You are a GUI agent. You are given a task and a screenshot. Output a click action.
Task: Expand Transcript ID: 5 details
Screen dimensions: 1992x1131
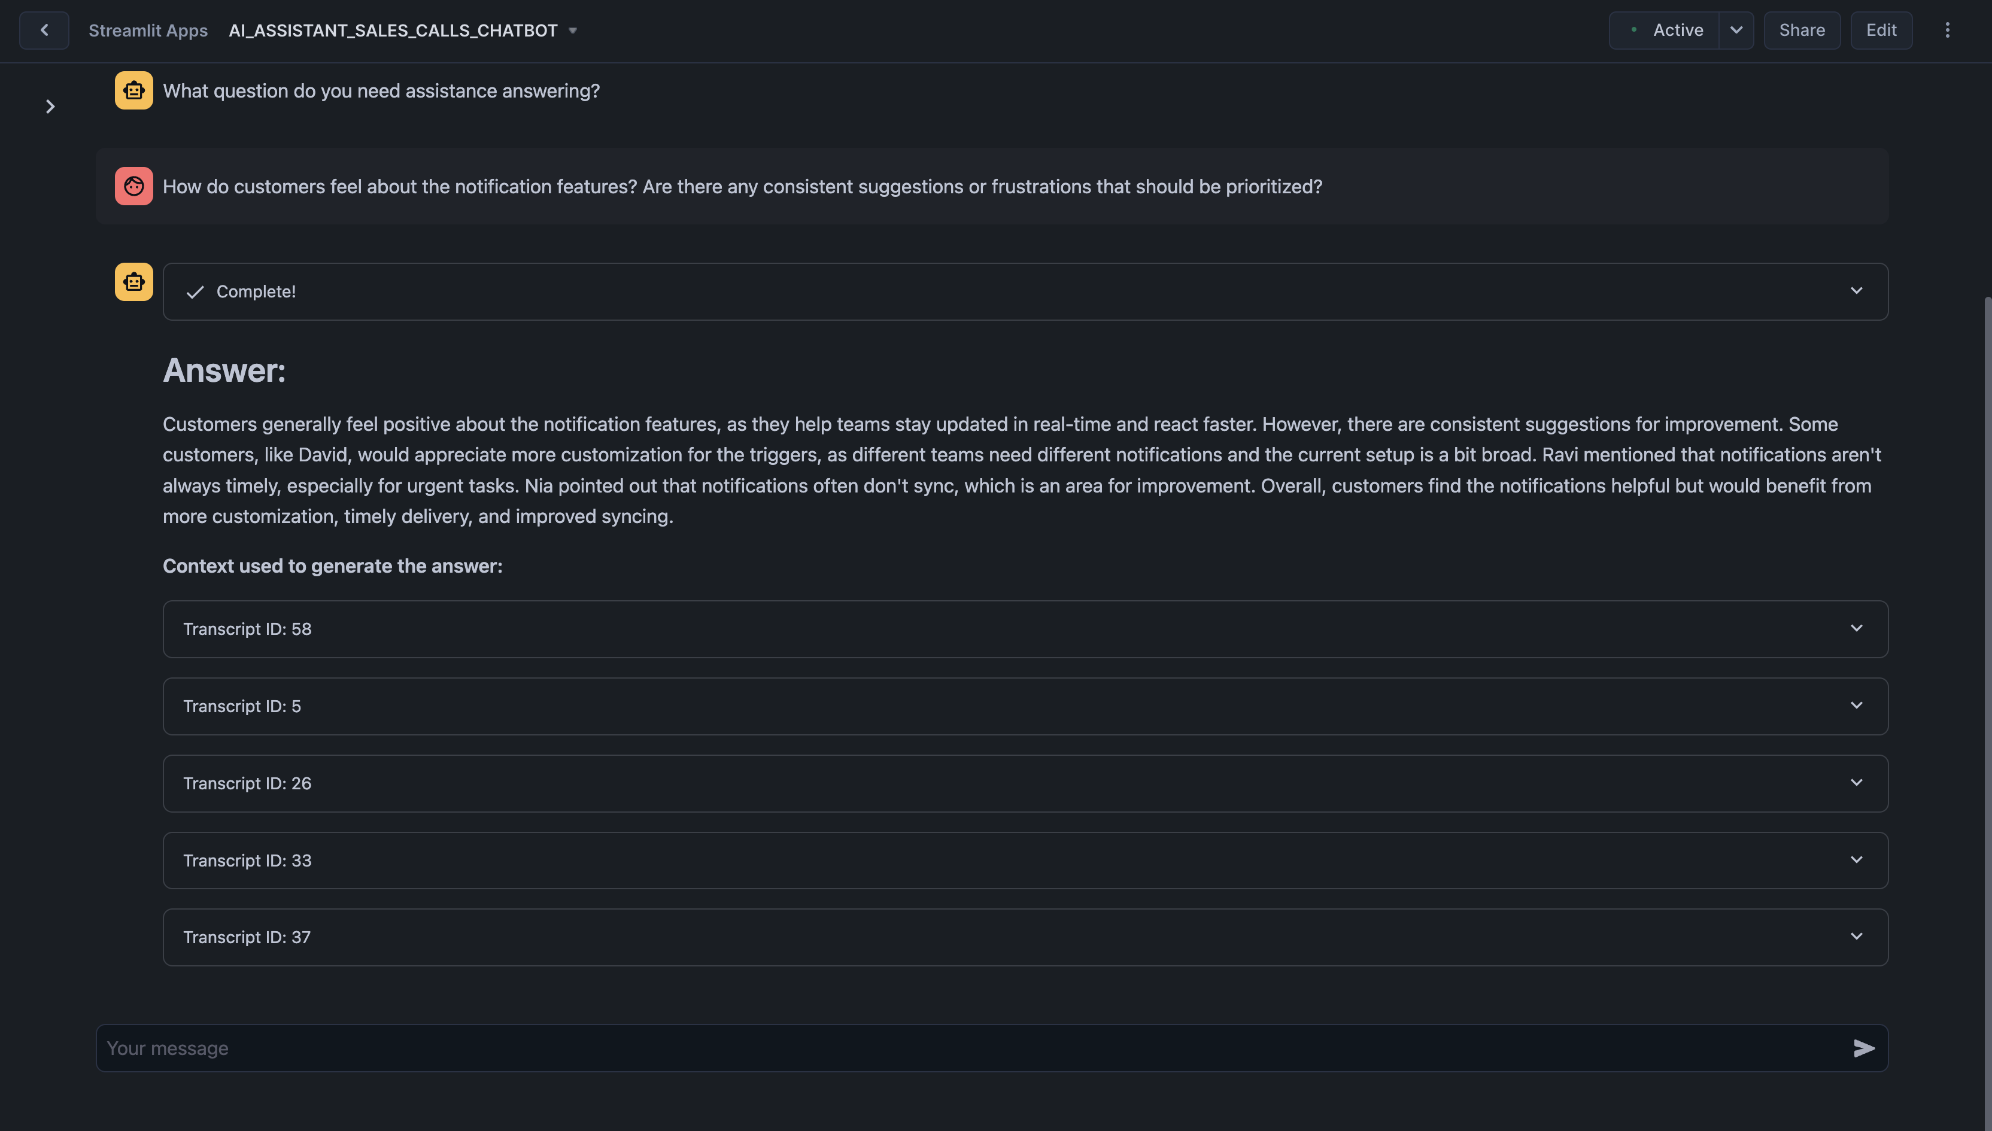tap(1857, 706)
